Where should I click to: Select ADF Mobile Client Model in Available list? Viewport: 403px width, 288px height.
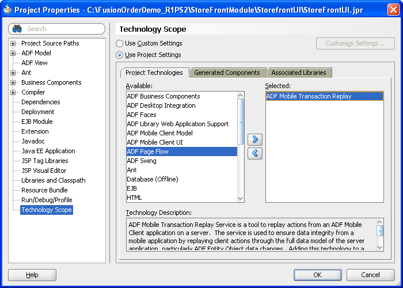point(182,133)
